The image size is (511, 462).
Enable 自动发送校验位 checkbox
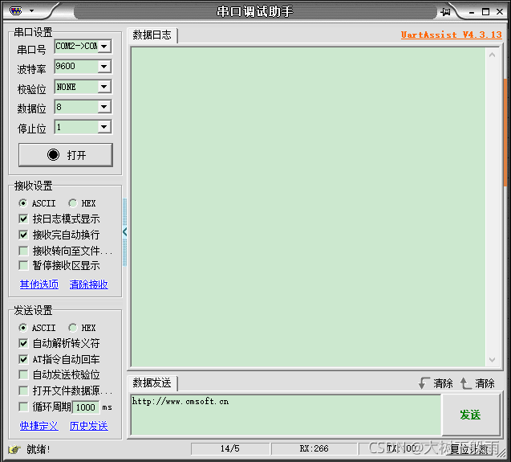pos(23,374)
